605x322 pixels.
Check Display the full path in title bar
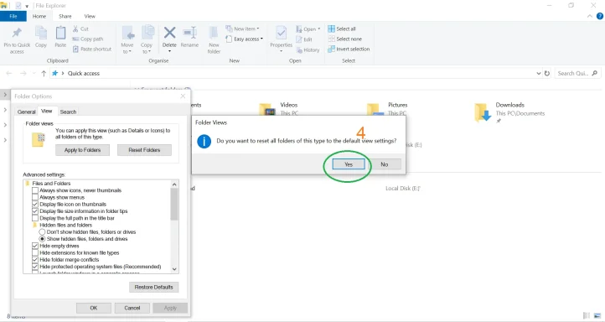click(35, 218)
